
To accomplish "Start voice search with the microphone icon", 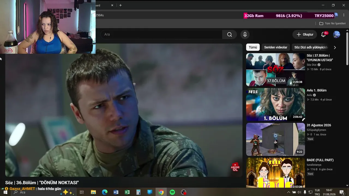I will coord(245,35).
